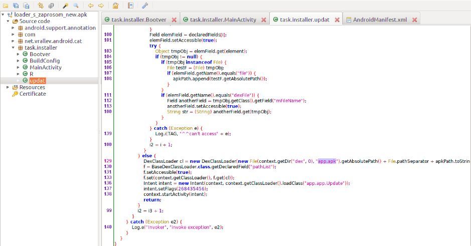The width and height of the screenshot is (471, 246).
Task: Switch to task.installer.MainActivity tab
Action: 223,20
